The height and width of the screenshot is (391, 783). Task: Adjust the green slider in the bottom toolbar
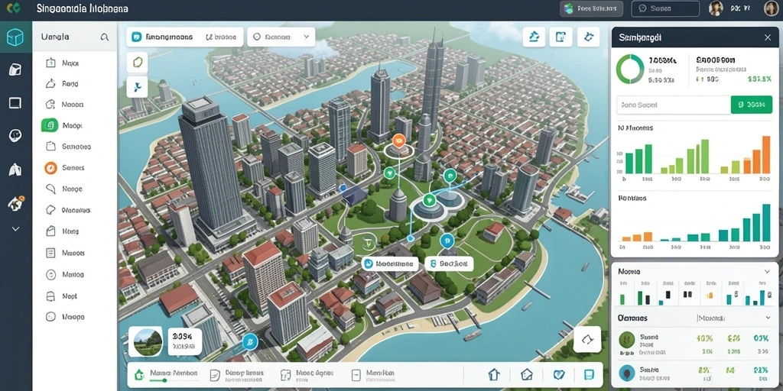tap(165, 380)
